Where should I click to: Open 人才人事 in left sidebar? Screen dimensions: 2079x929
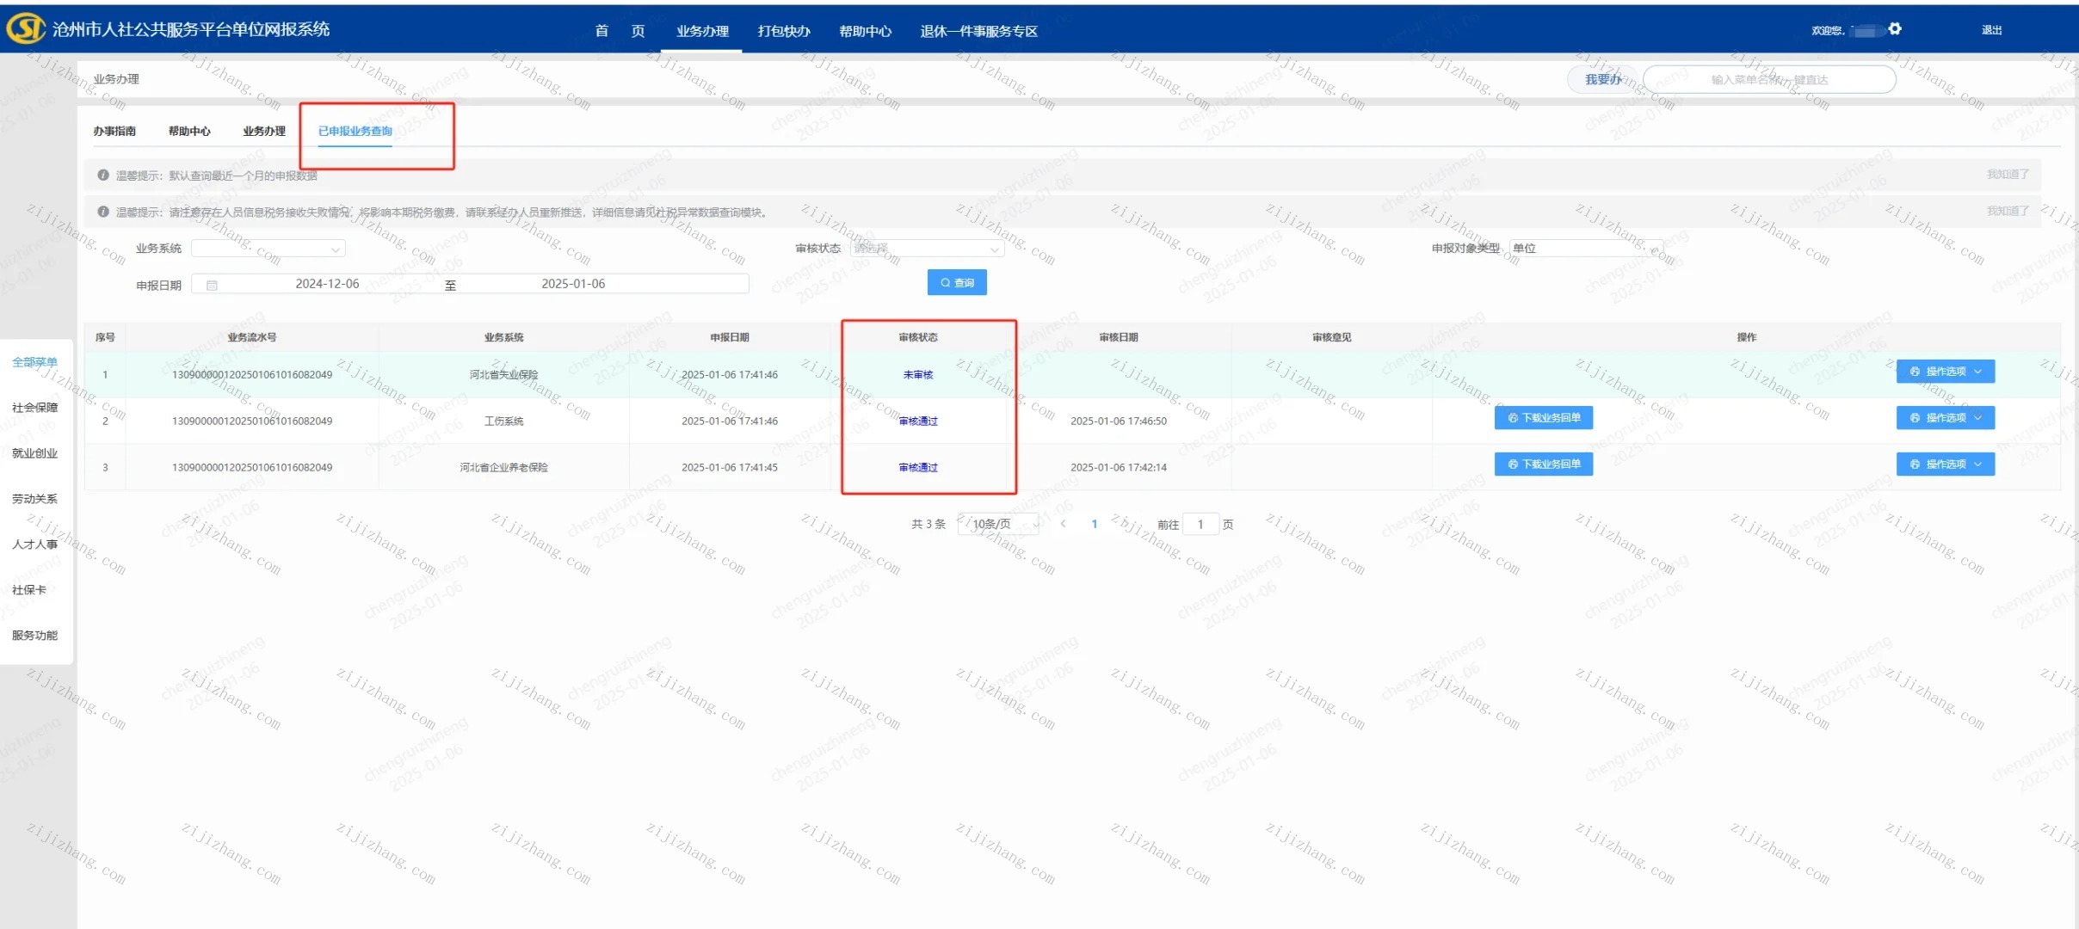click(x=34, y=544)
